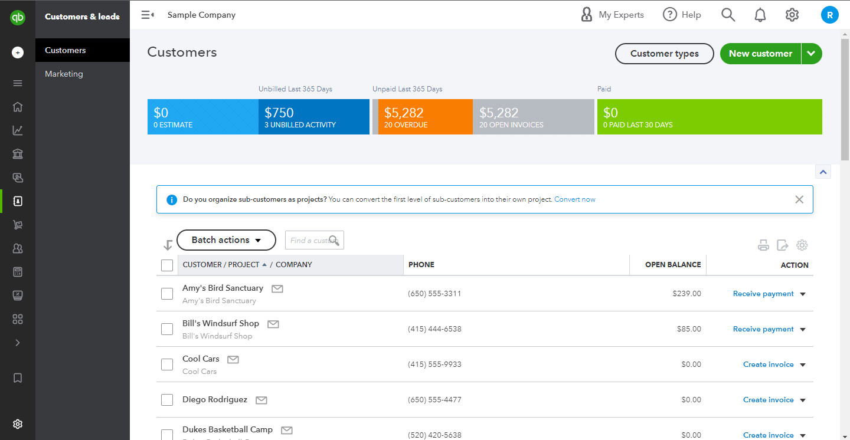Viewport: 850px width, 440px height.
Task: Open the bookmark icon in sidebar
Action: click(x=18, y=377)
